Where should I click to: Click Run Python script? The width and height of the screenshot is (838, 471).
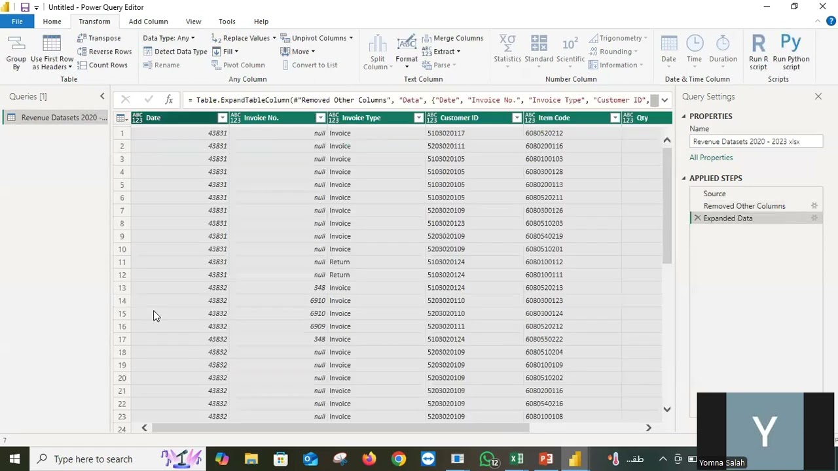(791, 52)
